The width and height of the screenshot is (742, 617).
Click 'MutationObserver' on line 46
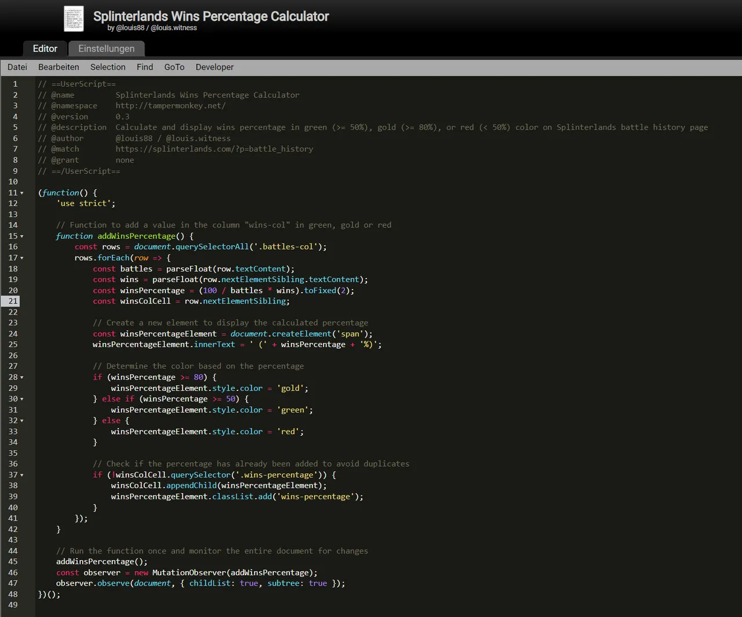coord(189,573)
